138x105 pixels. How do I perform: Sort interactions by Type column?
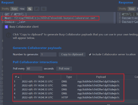(69, 77)
